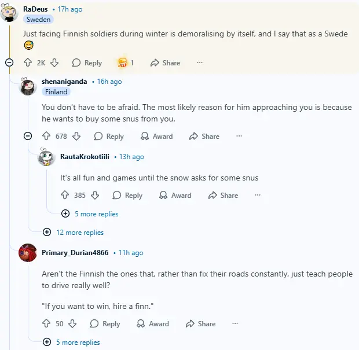The width and height of the screenshot is (359, 350).
Task: Open shenaniganda's avatar profile
Action: coord(28,86)
